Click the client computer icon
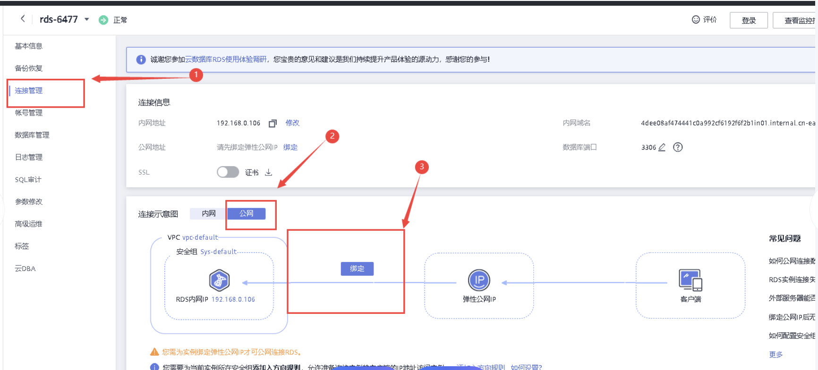Image resolution: width=818 pixels, height=370 pixels. pos(690,280)
